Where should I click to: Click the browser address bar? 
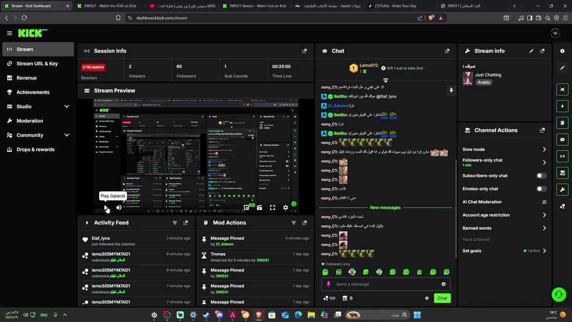pyautogui.click(x=273, y=18)
